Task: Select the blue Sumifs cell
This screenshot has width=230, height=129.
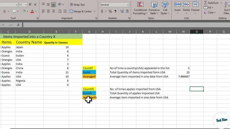Action: (x=89, y=93)
